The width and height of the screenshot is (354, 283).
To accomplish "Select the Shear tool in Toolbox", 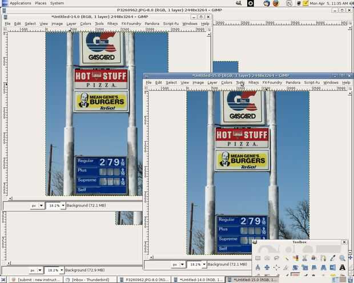I will click(x=314, y=268).
